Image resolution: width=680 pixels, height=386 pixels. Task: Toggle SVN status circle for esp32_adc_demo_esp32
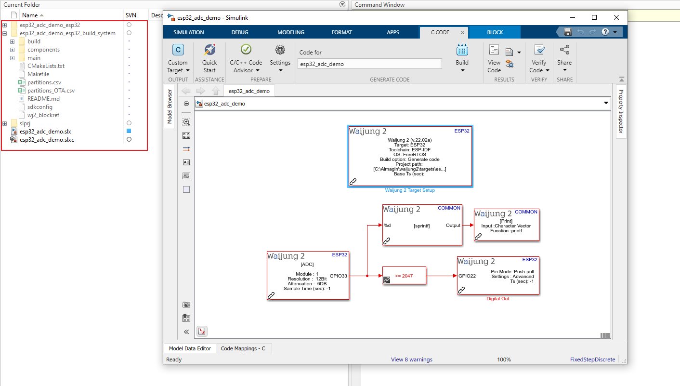point(129,25)
